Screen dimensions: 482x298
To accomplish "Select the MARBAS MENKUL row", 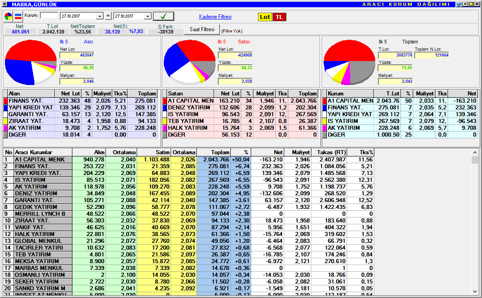I will (x=188, y=268).
